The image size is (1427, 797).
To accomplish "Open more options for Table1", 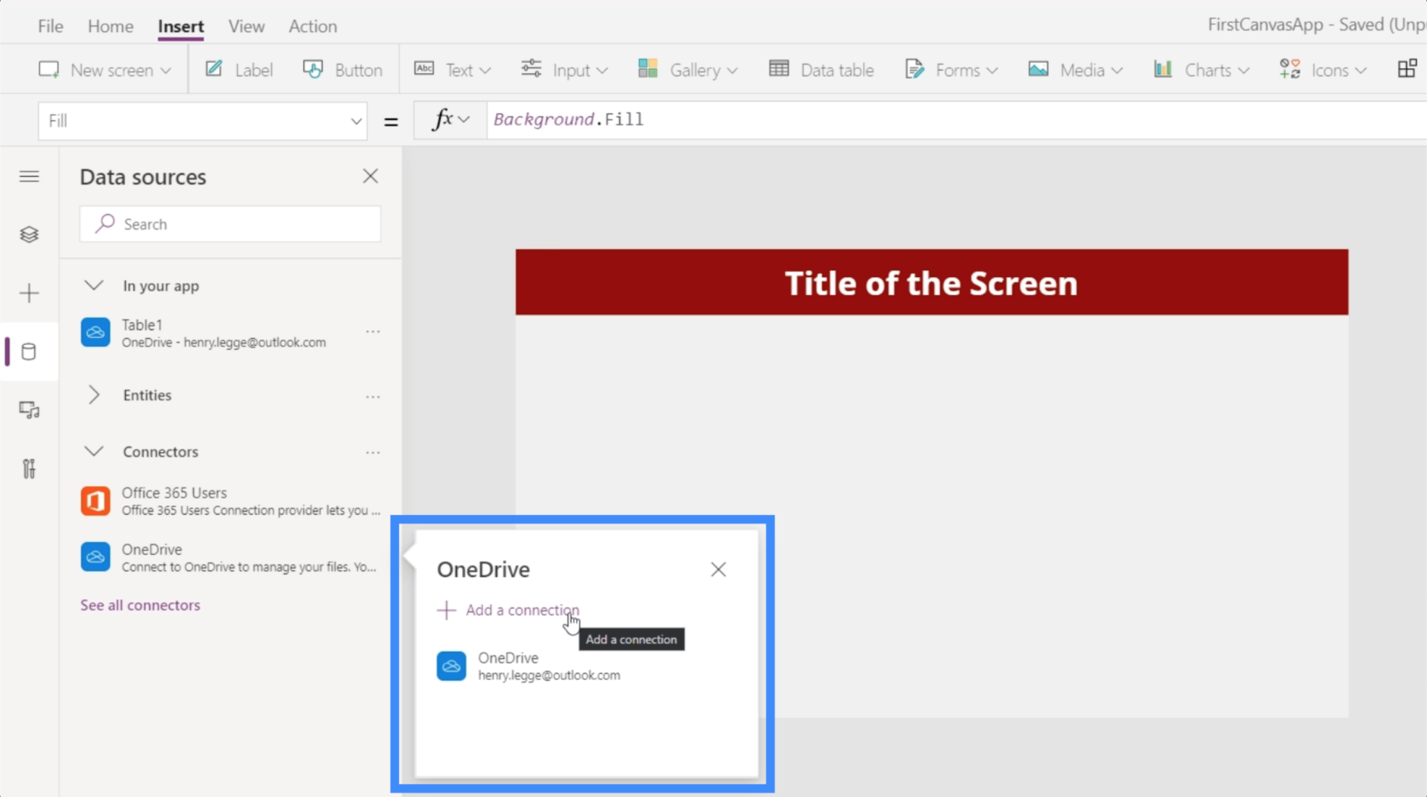I will coord(373,331).
